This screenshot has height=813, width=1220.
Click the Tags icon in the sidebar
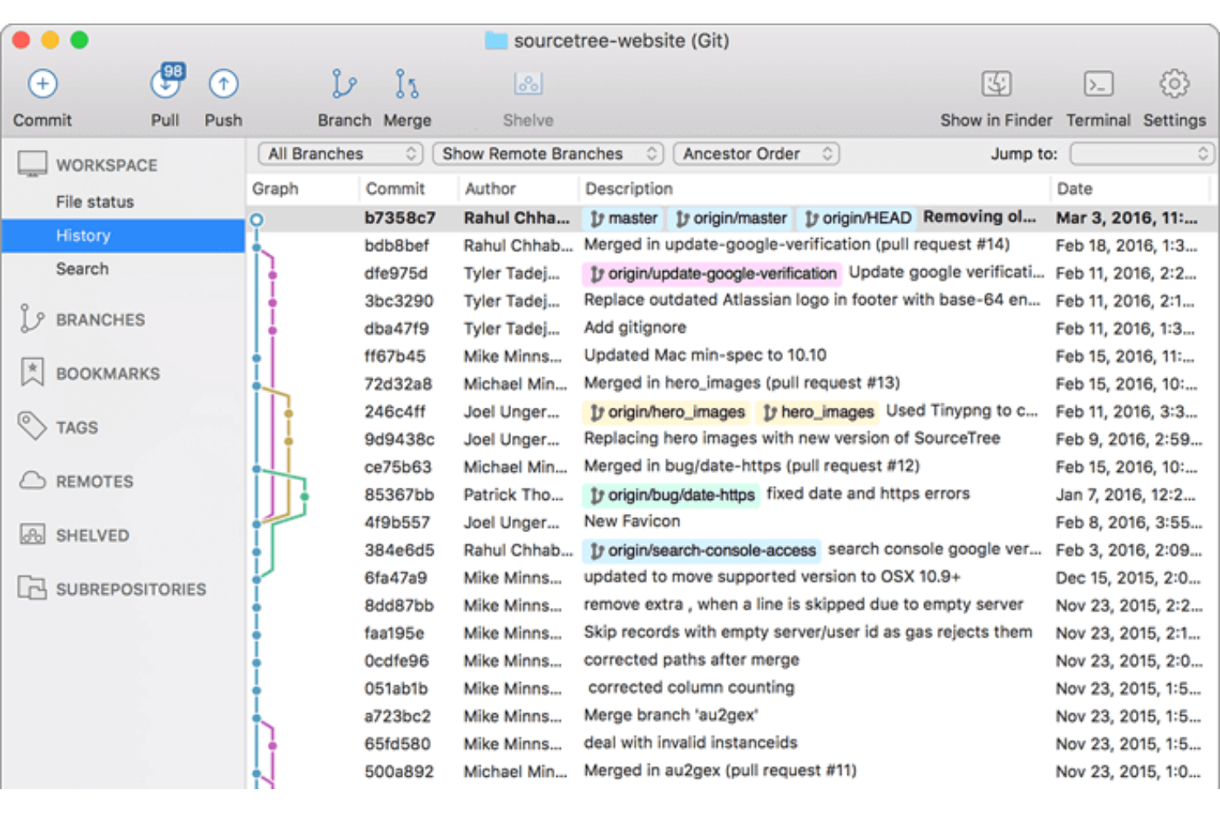click(x=32, y=426)
